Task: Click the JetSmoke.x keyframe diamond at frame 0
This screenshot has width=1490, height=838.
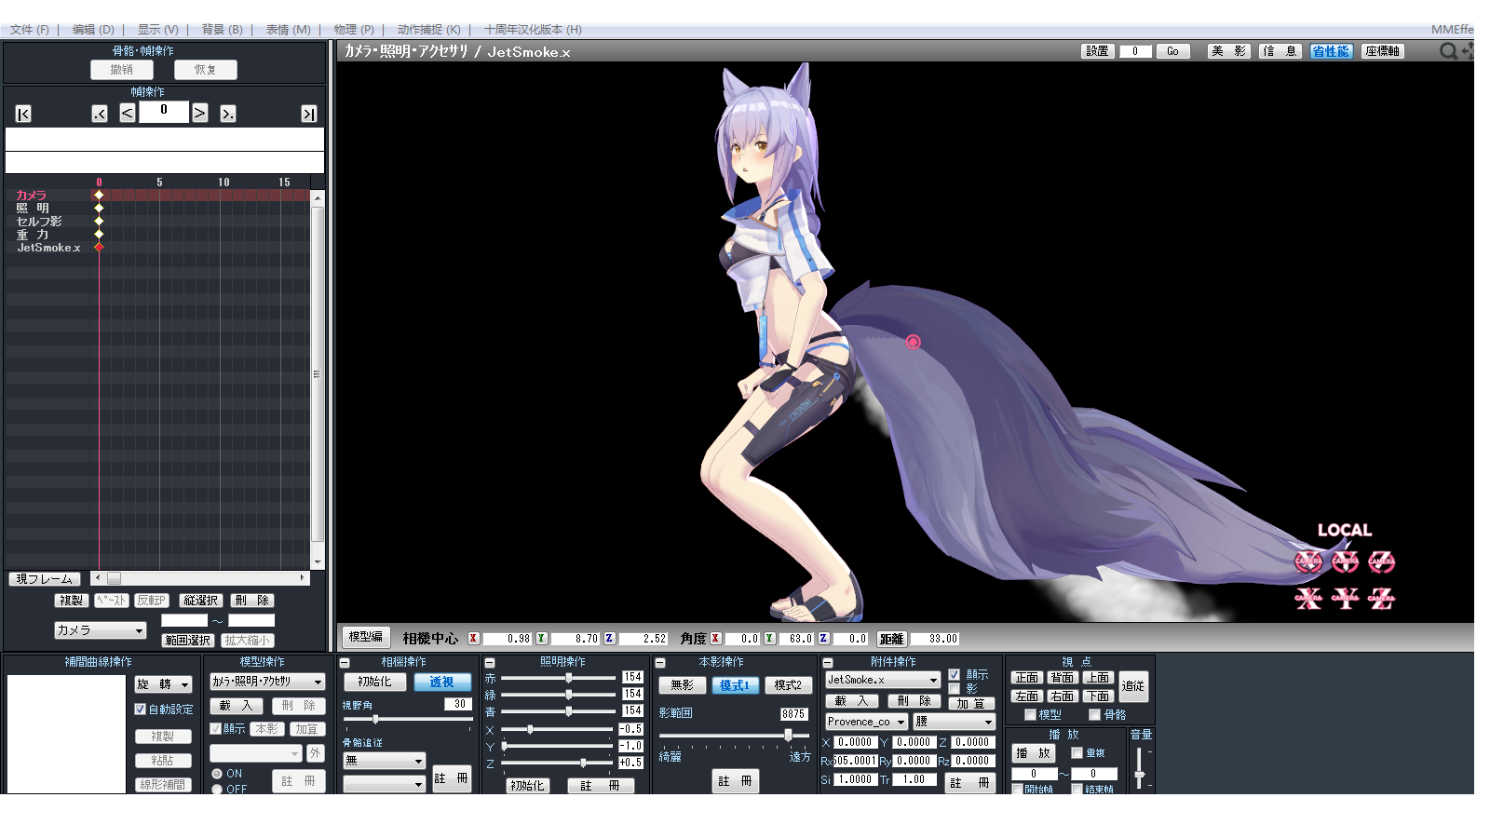Action: [99, 248]
